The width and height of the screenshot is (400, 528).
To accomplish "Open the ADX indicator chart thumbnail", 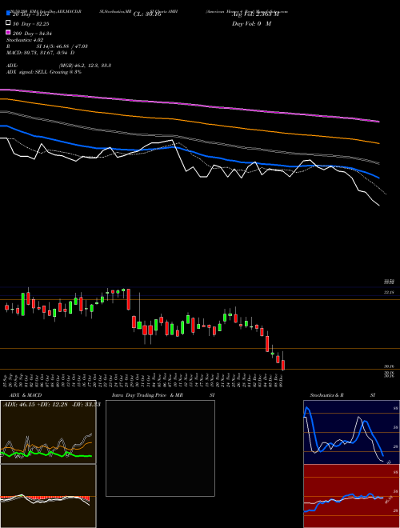I will (48, 432).
